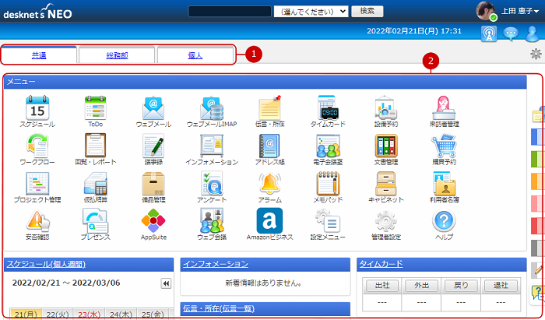Open the スケジュール calendar icon
The width and height of the screenshot is (545, 320).
pyautogui.click(x=37, y=108)
